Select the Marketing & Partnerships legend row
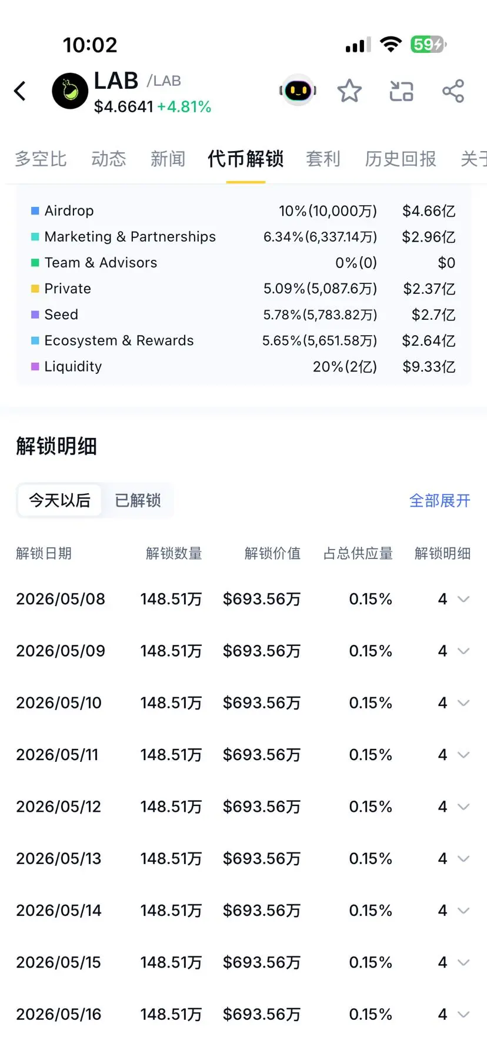This screenshot has height=1054, width=487. coord(243,236)
